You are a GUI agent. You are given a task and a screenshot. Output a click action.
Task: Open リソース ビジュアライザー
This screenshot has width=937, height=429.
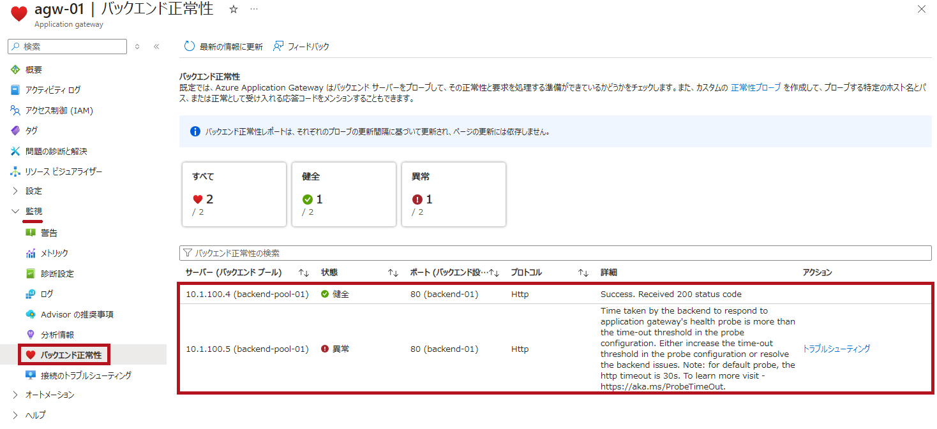point(64,171)
